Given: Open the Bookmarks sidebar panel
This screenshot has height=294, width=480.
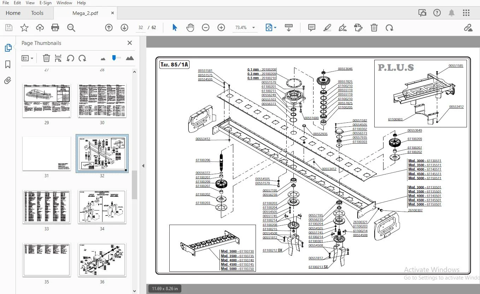Looking at the screenshot, I should click(x=8, y=64).
